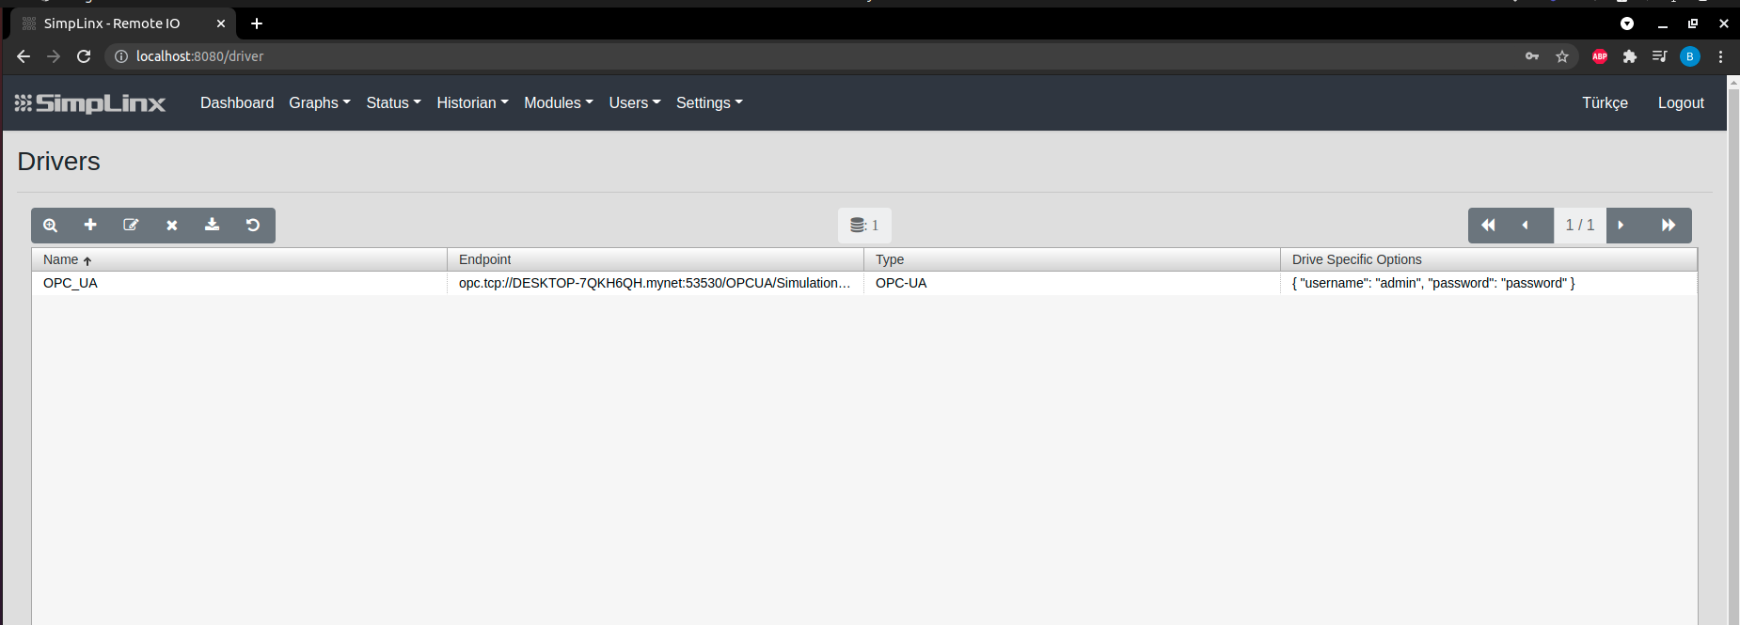This screenshot has width=1740, height=625.
Task: Switch language to Türkçe
Action: (x=1605, y=103)
